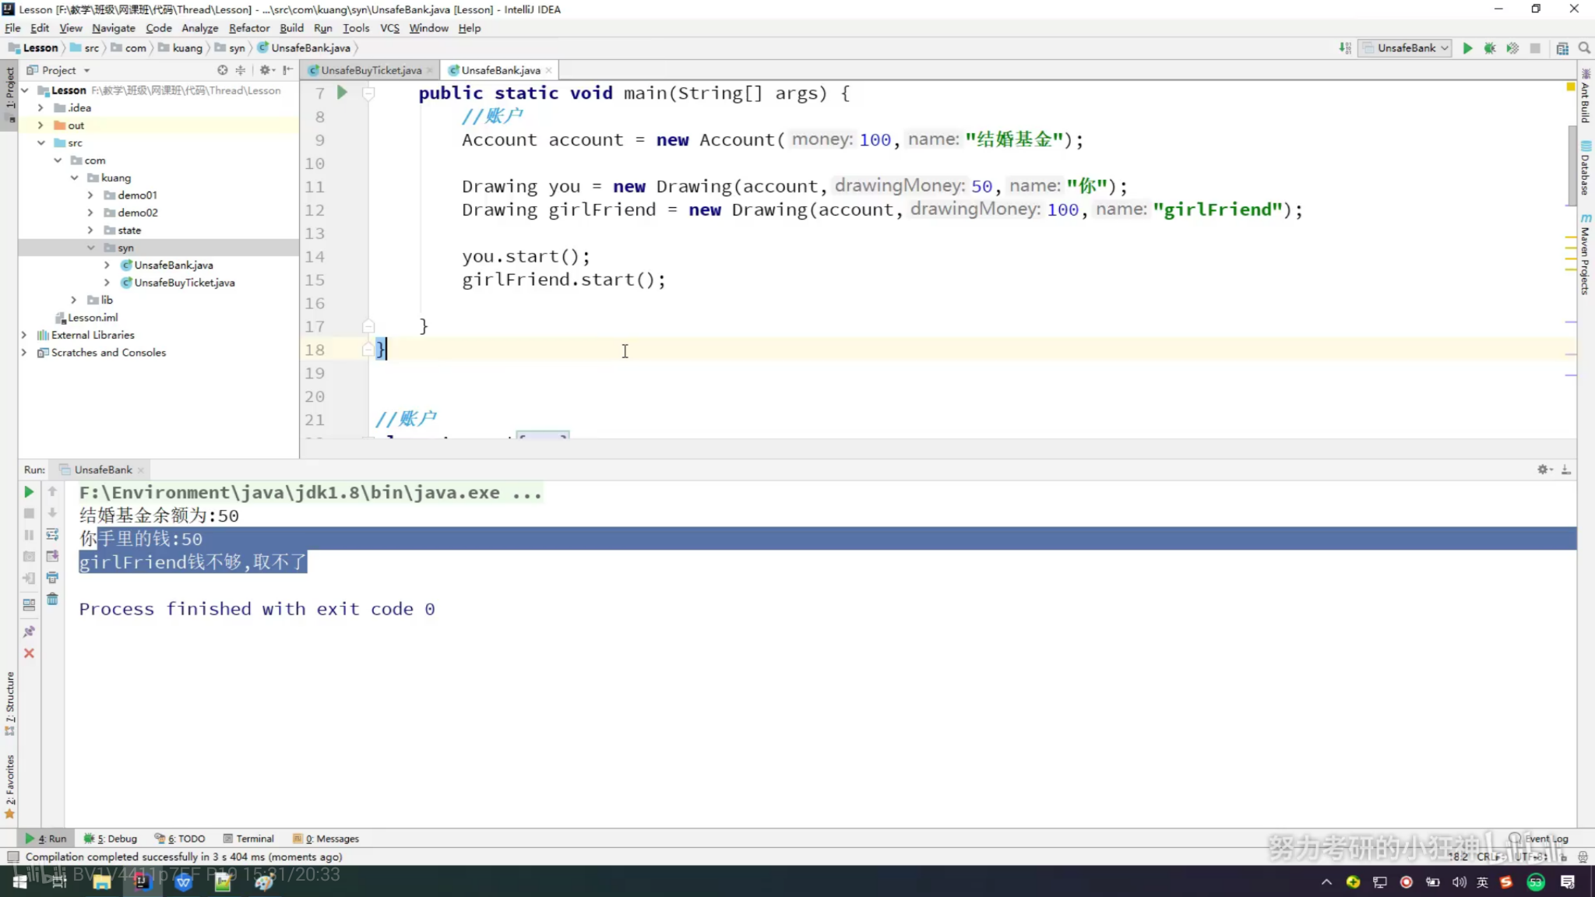
Task: Clear all console output with trash icon
Action: point(52,600)
